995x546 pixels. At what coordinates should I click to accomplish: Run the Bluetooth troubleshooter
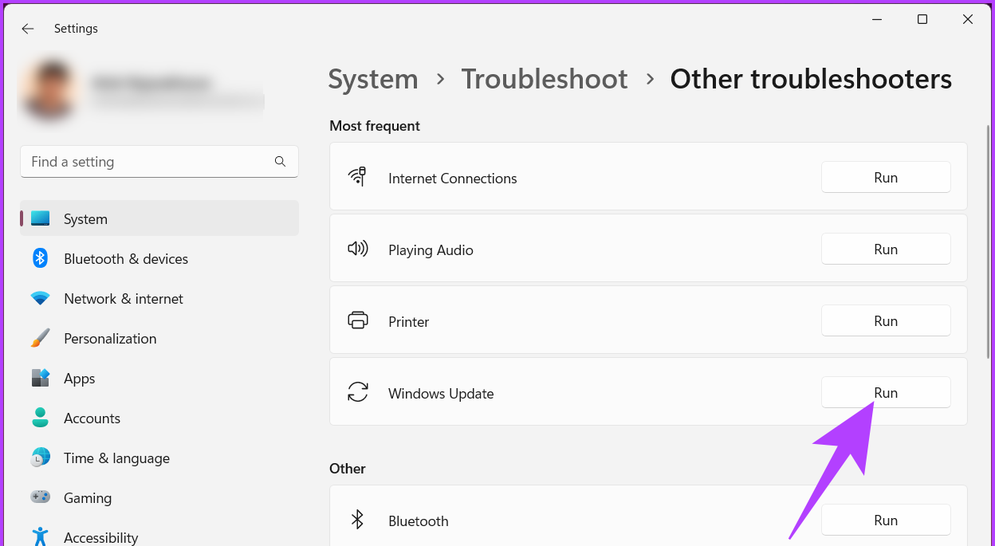coord(886,520)
